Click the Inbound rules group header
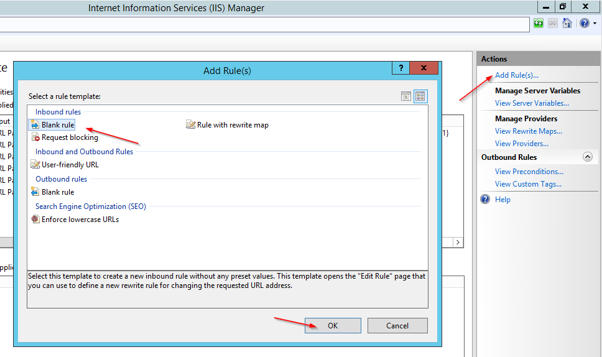The image size is (602, 357). coord(58,112)
